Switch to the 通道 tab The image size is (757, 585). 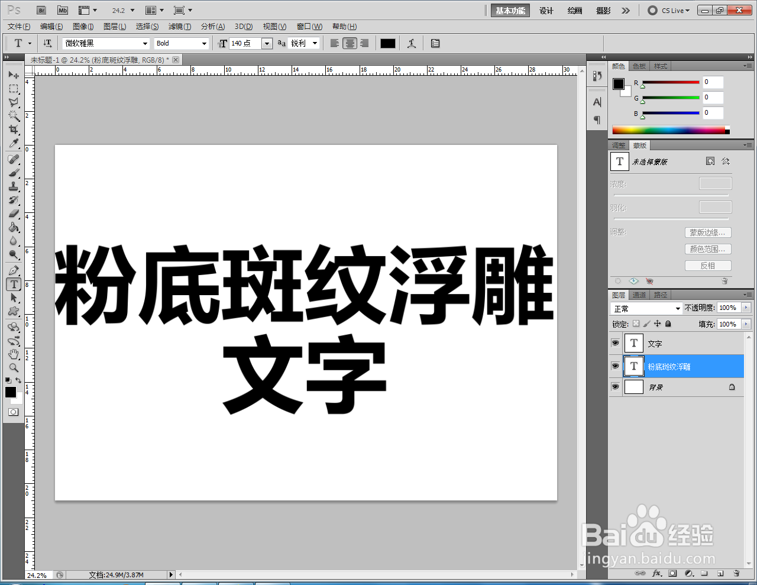click(639, 295)
